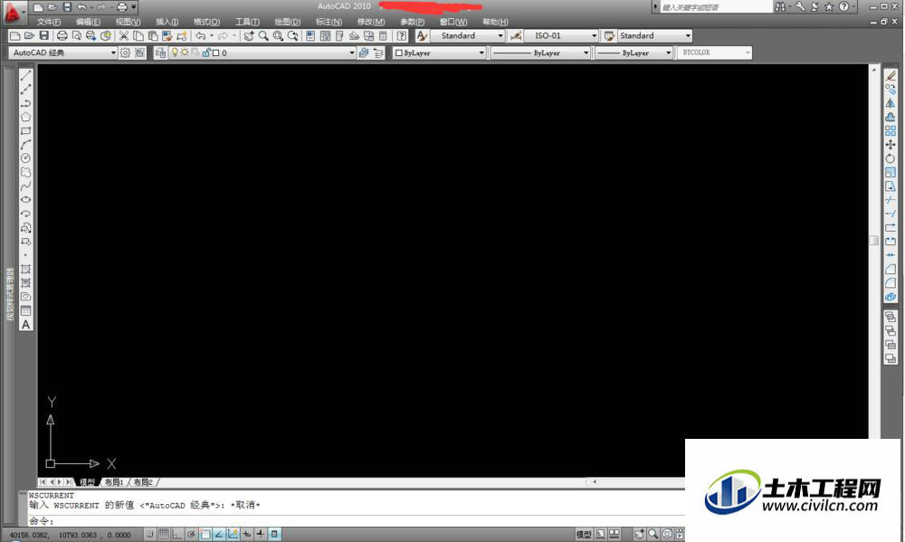The height and width of the screenshot is (542, 905).
Task: Click Save icon in quick access toolbar
Action: point(67,7)
